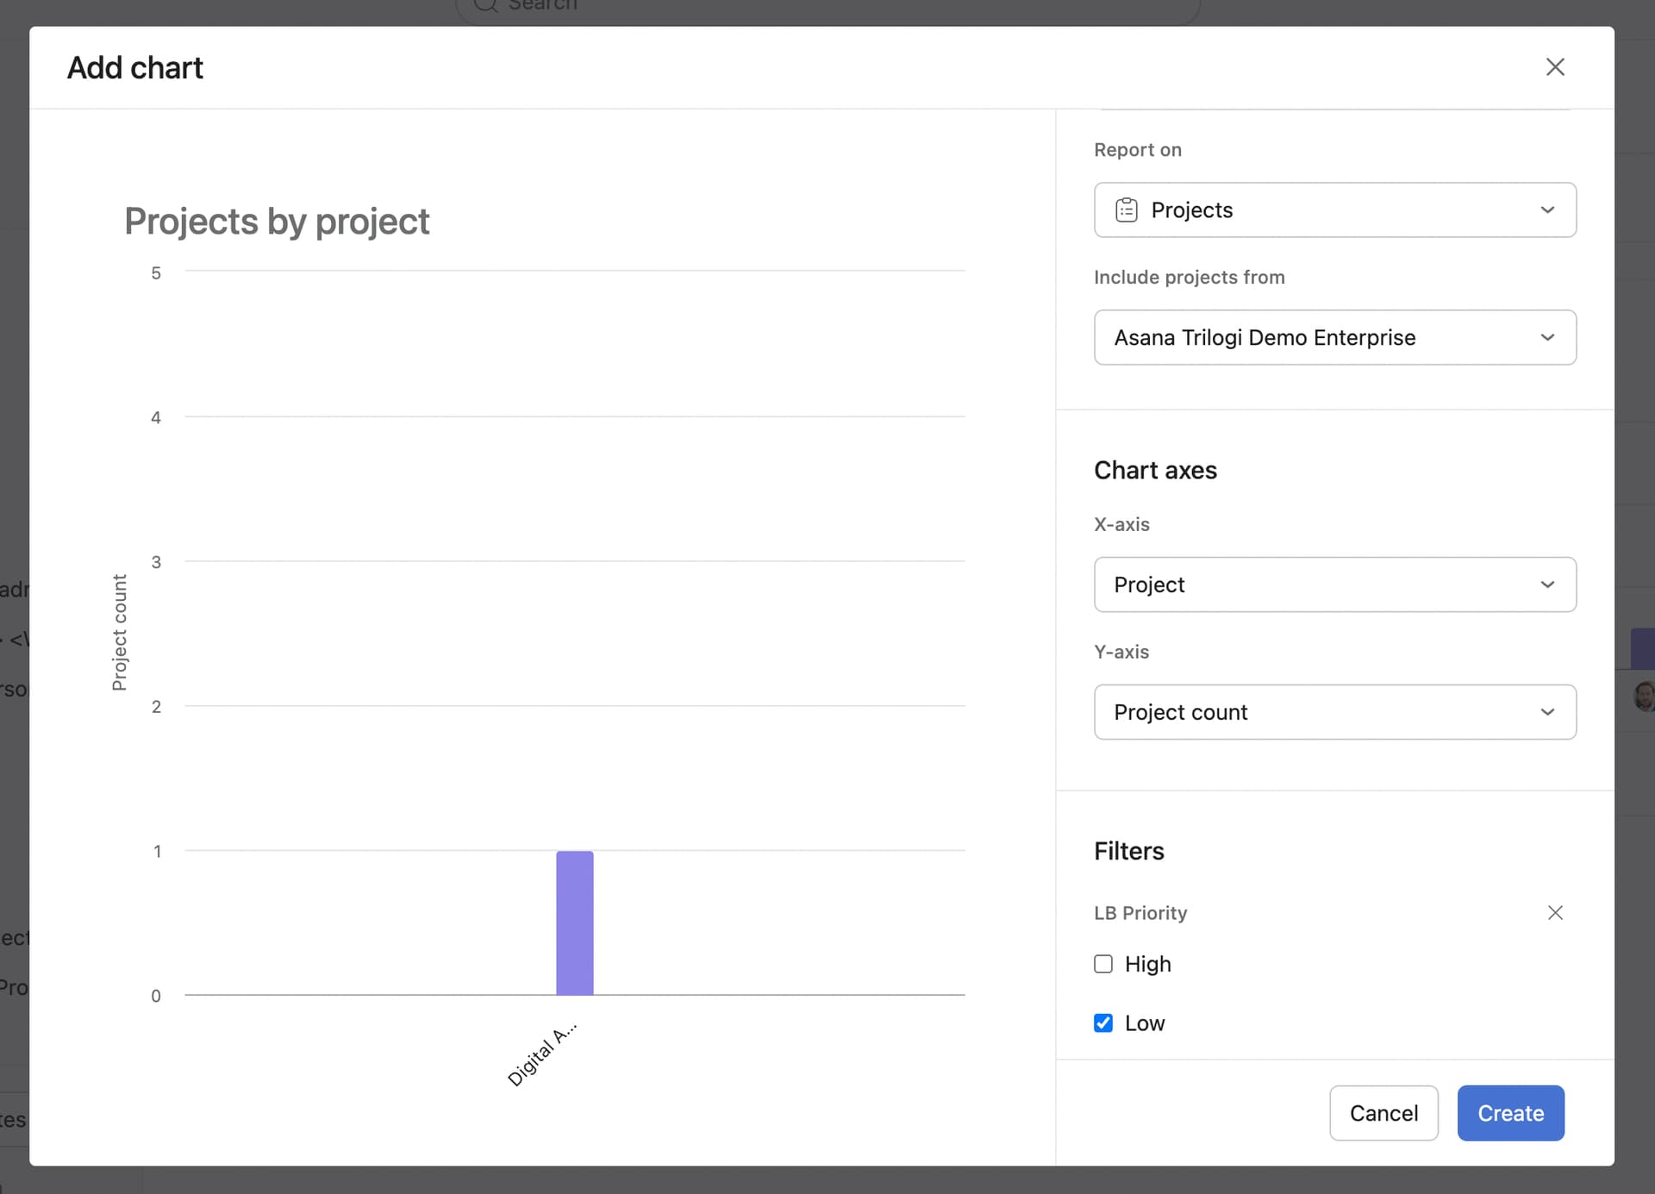
Task: Click the Create button
Action: tap(1509, 1113)
